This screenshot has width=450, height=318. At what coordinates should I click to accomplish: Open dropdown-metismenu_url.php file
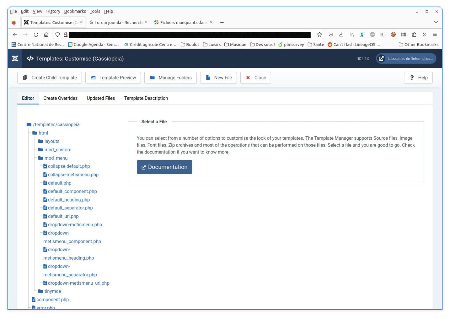76,283
